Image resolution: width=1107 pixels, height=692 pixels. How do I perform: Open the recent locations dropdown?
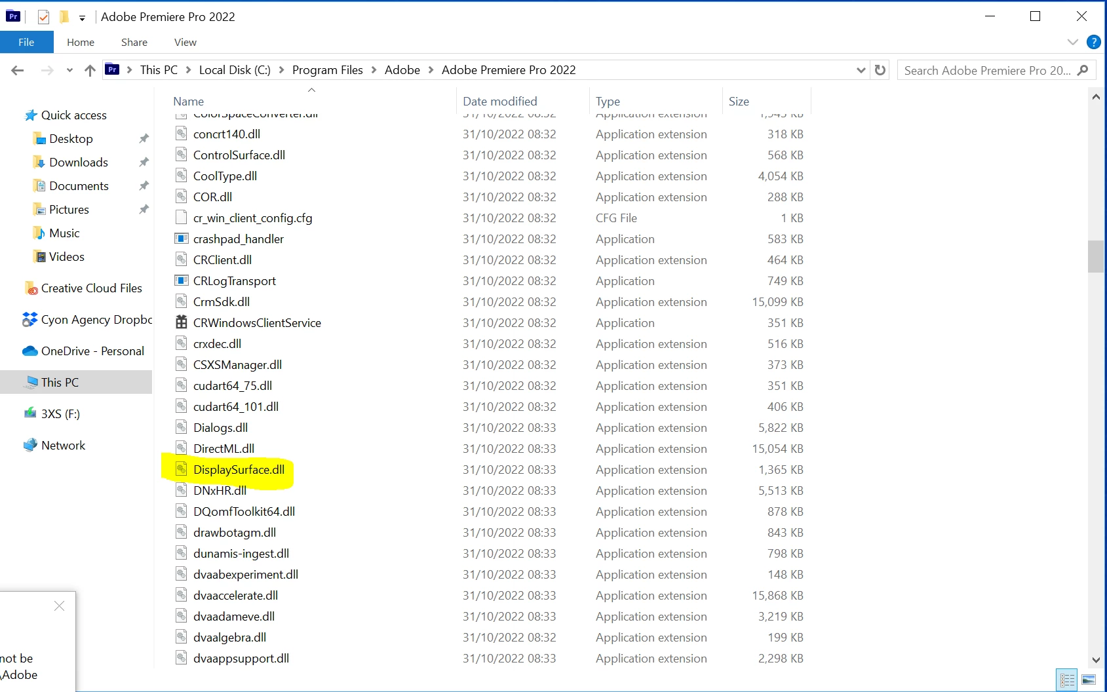[x=69, y=70]
